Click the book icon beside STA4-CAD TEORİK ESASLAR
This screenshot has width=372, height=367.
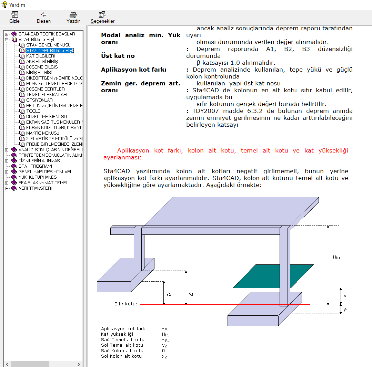(x=14, y=34)
